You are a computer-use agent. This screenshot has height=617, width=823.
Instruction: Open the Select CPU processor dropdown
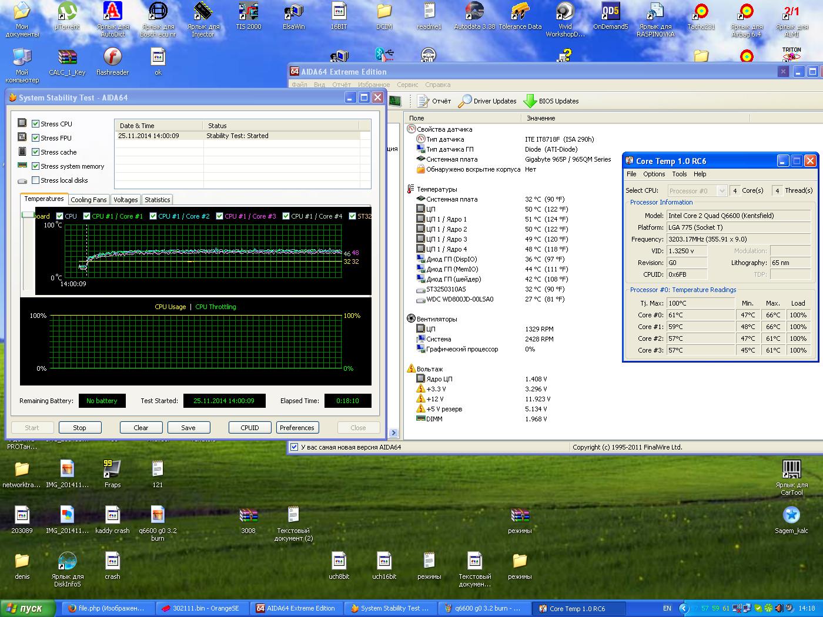pyautogui.click(x=697, y=191)
